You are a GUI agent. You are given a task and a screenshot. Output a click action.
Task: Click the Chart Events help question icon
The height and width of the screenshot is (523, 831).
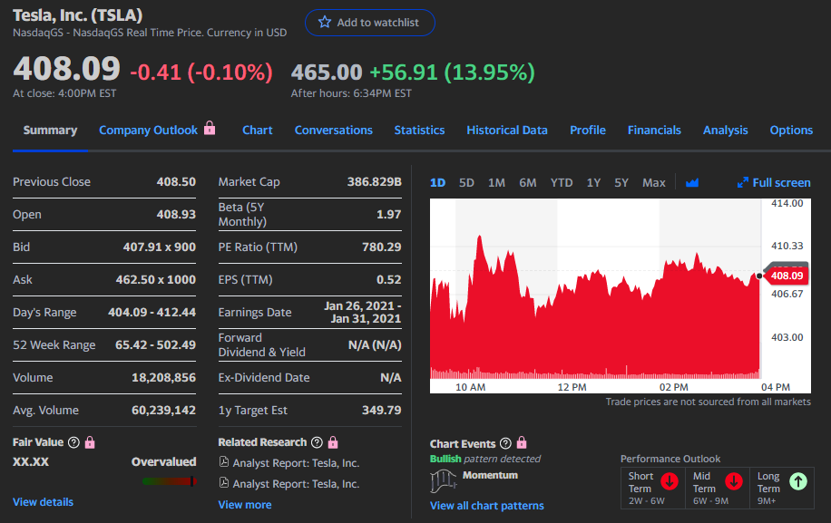tap(505, 443)
